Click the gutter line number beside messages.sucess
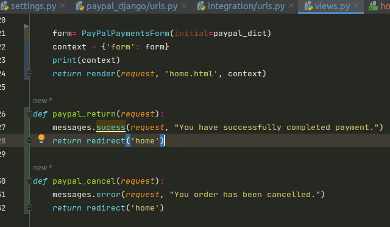The height and width of the screenshot is (227, 390). click(x=2, y=128)
